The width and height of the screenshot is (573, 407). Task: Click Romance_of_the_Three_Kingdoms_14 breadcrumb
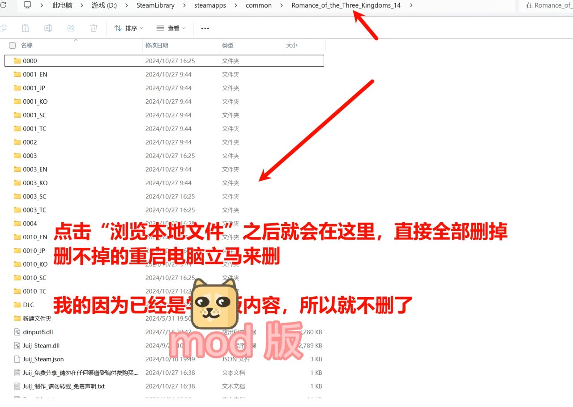(x=346, y=5)
